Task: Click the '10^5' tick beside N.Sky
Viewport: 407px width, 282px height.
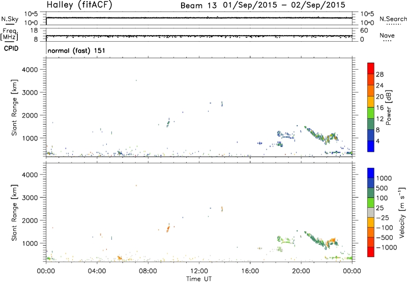Action: click(x=31, y=14)
